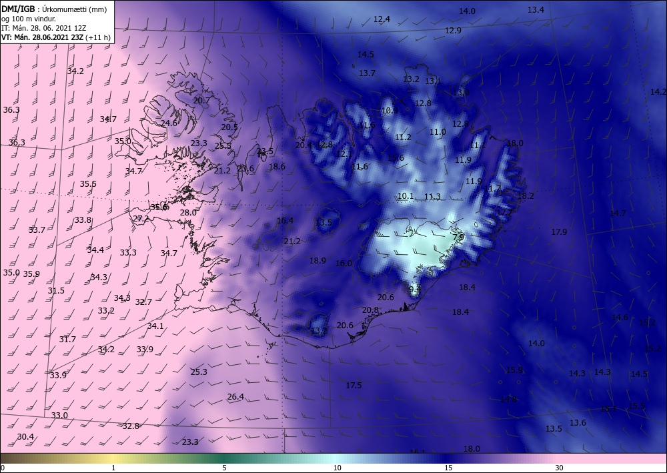This screenshot has width=667, height=473.
Task: Click the map value 28.0
Action: [x=188, y=213]
